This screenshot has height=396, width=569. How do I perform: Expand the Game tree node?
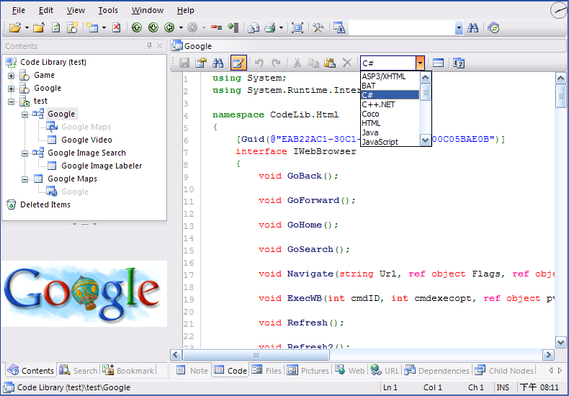coord(12,76)
